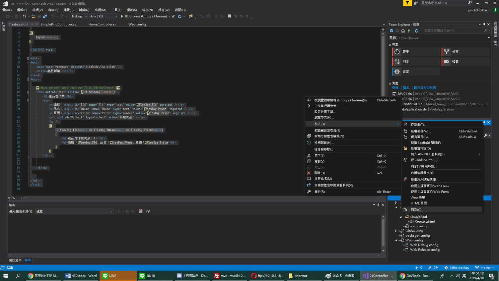
Task: Open the 偵錯(D) menu
Action: 84,10
